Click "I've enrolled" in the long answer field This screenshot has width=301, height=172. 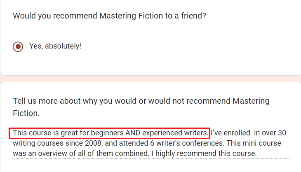click(x=230, y=133)
